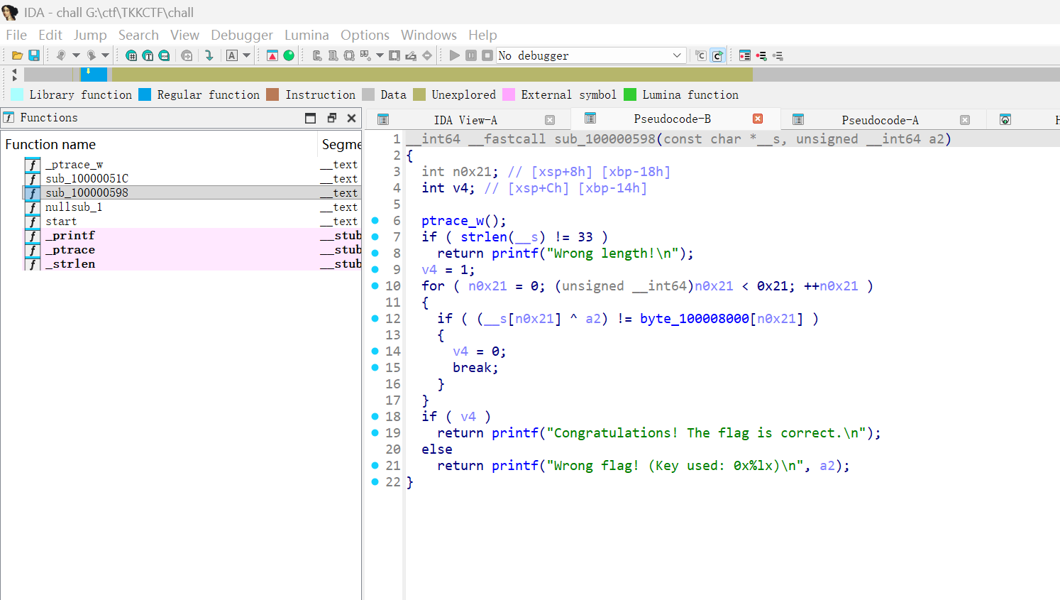Expand the 'A' text search dropdown arrow

pos(247,55)
